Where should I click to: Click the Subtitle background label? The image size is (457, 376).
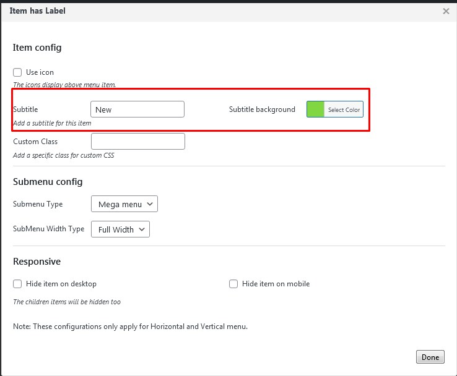(x=262, y=109)
